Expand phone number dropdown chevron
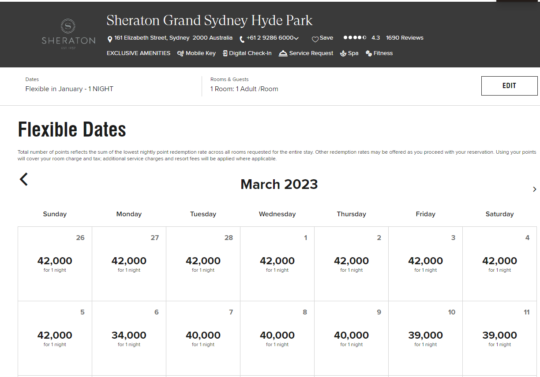This screenshot has height=377, width=540. [296, 38]
